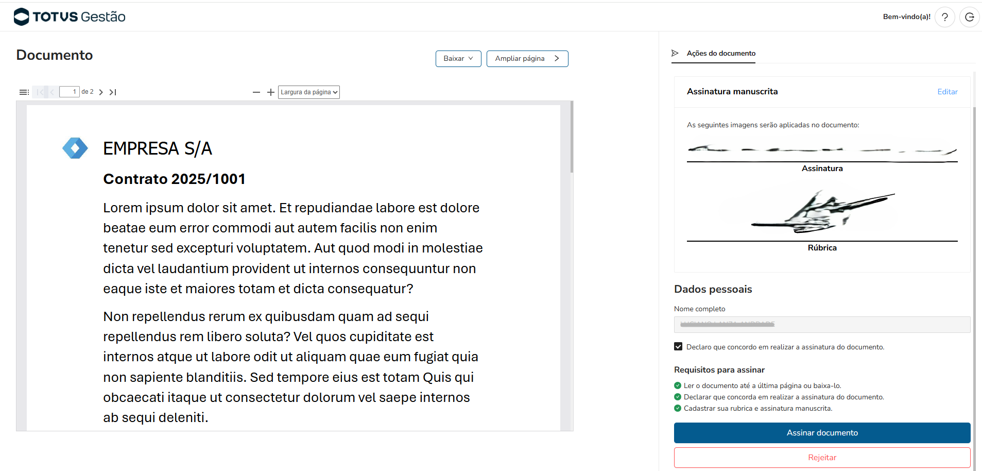Open the Largura da página zoom dropdown
This screenshot has height=471, width=982.
coord(309,92)
